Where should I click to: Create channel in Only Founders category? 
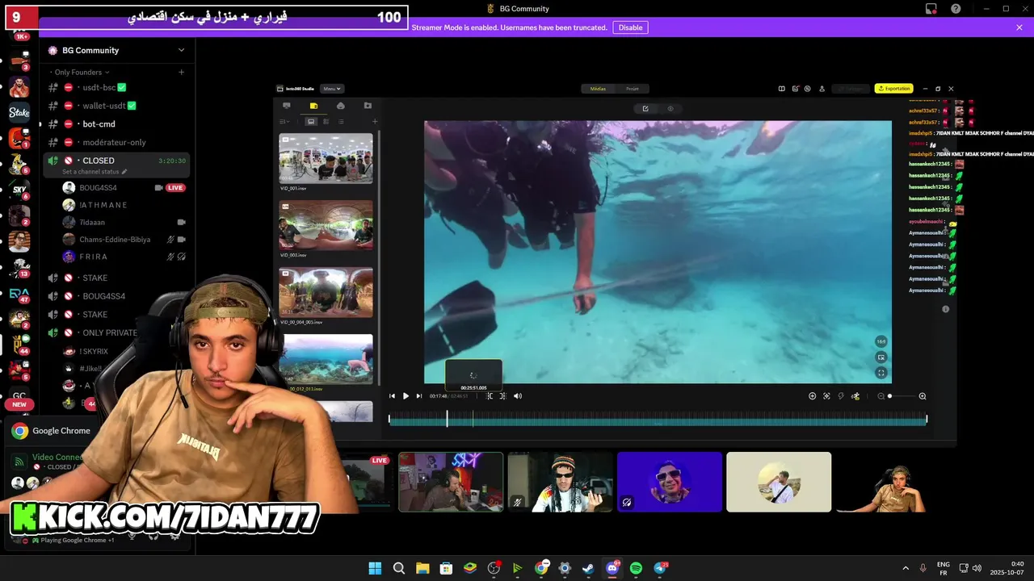181,73
